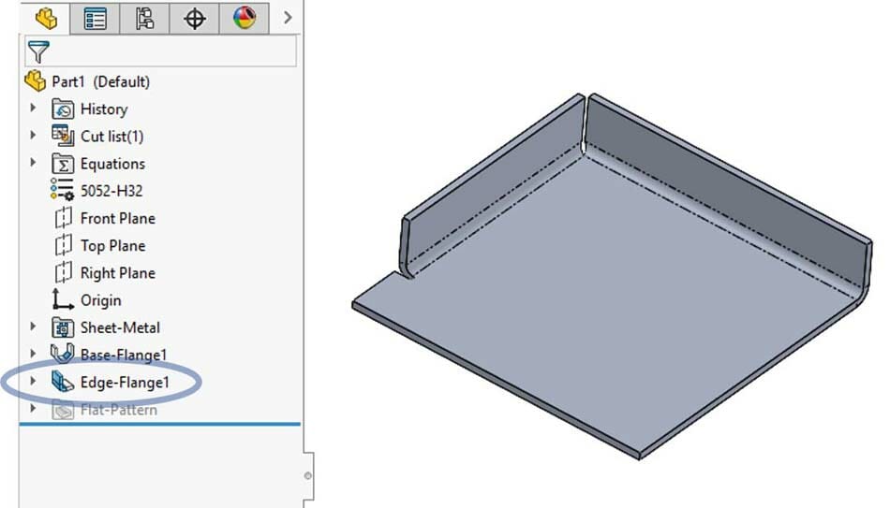This screenshot has width=890, height=508.
Task: Click the panel collapse handle on the splitter
Action: tap(308, 475)
